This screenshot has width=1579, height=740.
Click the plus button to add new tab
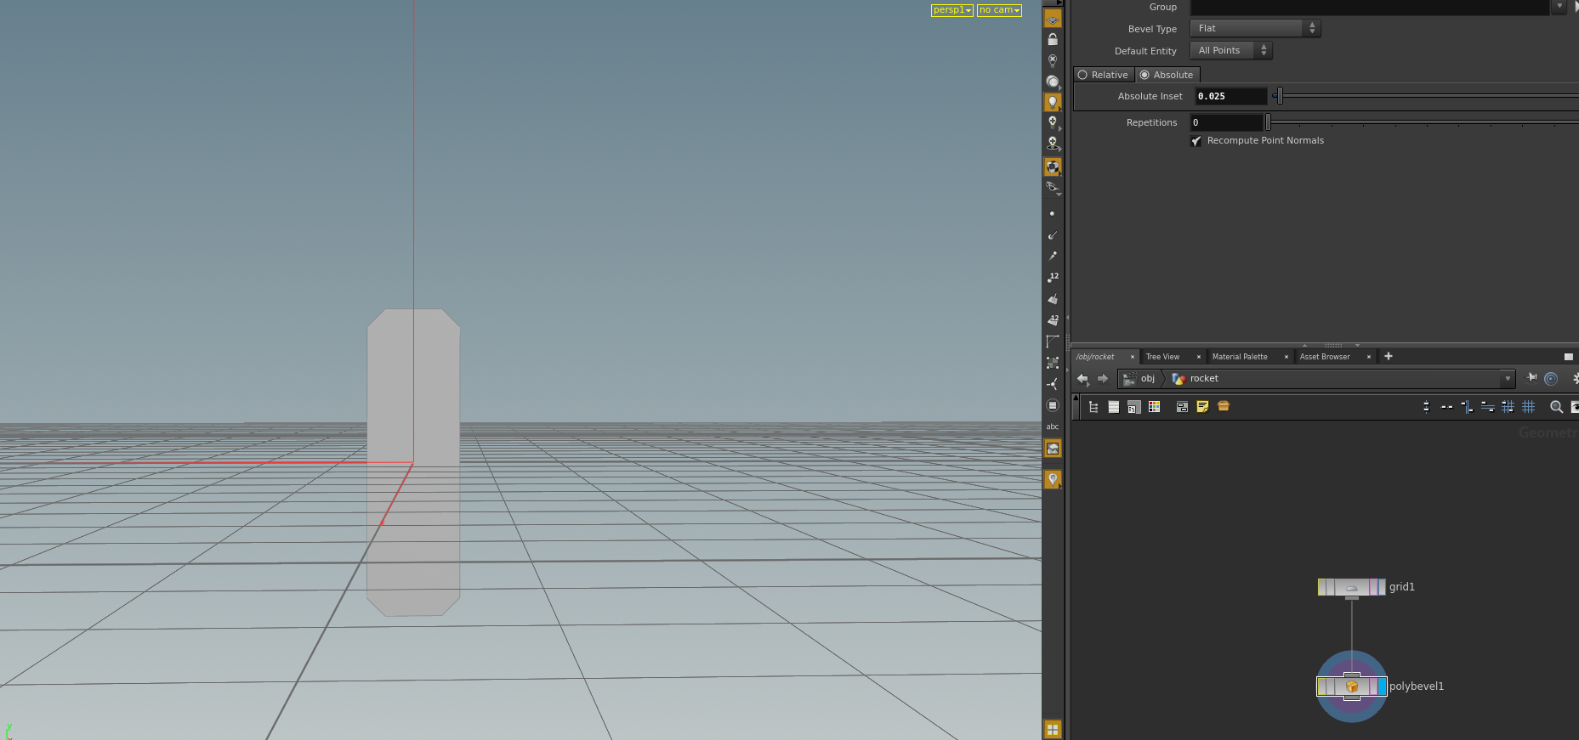(1389, 356)
